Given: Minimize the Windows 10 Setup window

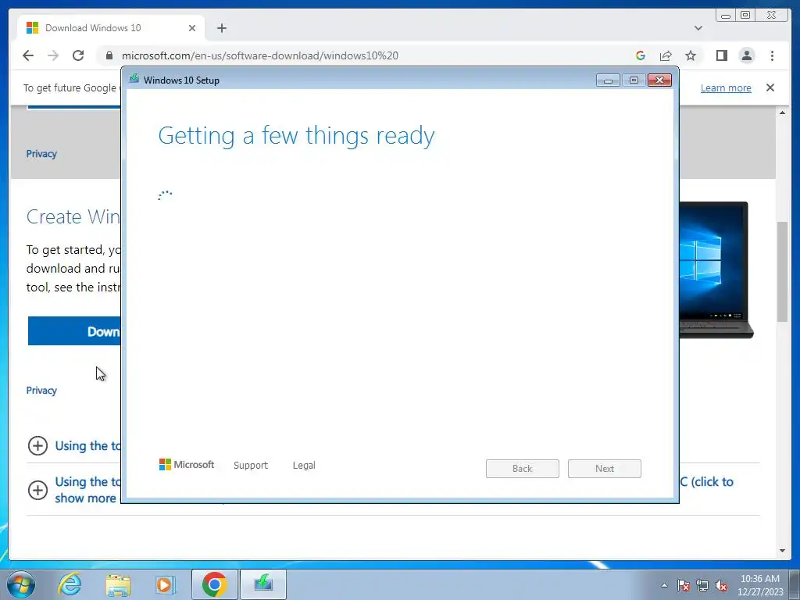Looking at the screenshot, I should pyautogui.click(x=608, y=80).
